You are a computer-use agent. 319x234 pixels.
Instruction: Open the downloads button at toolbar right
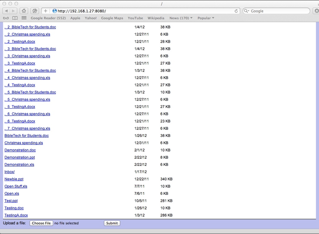(x=317, y=11)
